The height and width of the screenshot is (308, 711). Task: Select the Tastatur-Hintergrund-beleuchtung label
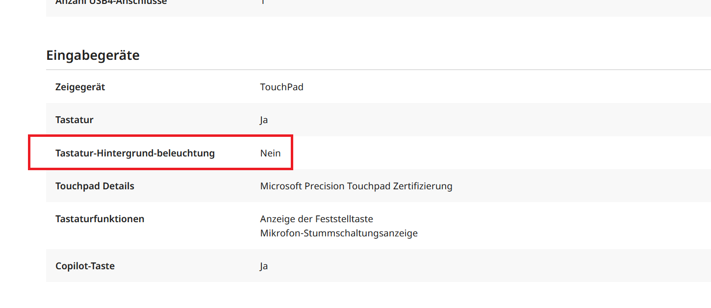[135, 153]
